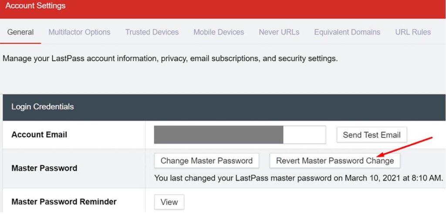
Task: Focus the Account Email input field
Action: [x=240, y=135]
